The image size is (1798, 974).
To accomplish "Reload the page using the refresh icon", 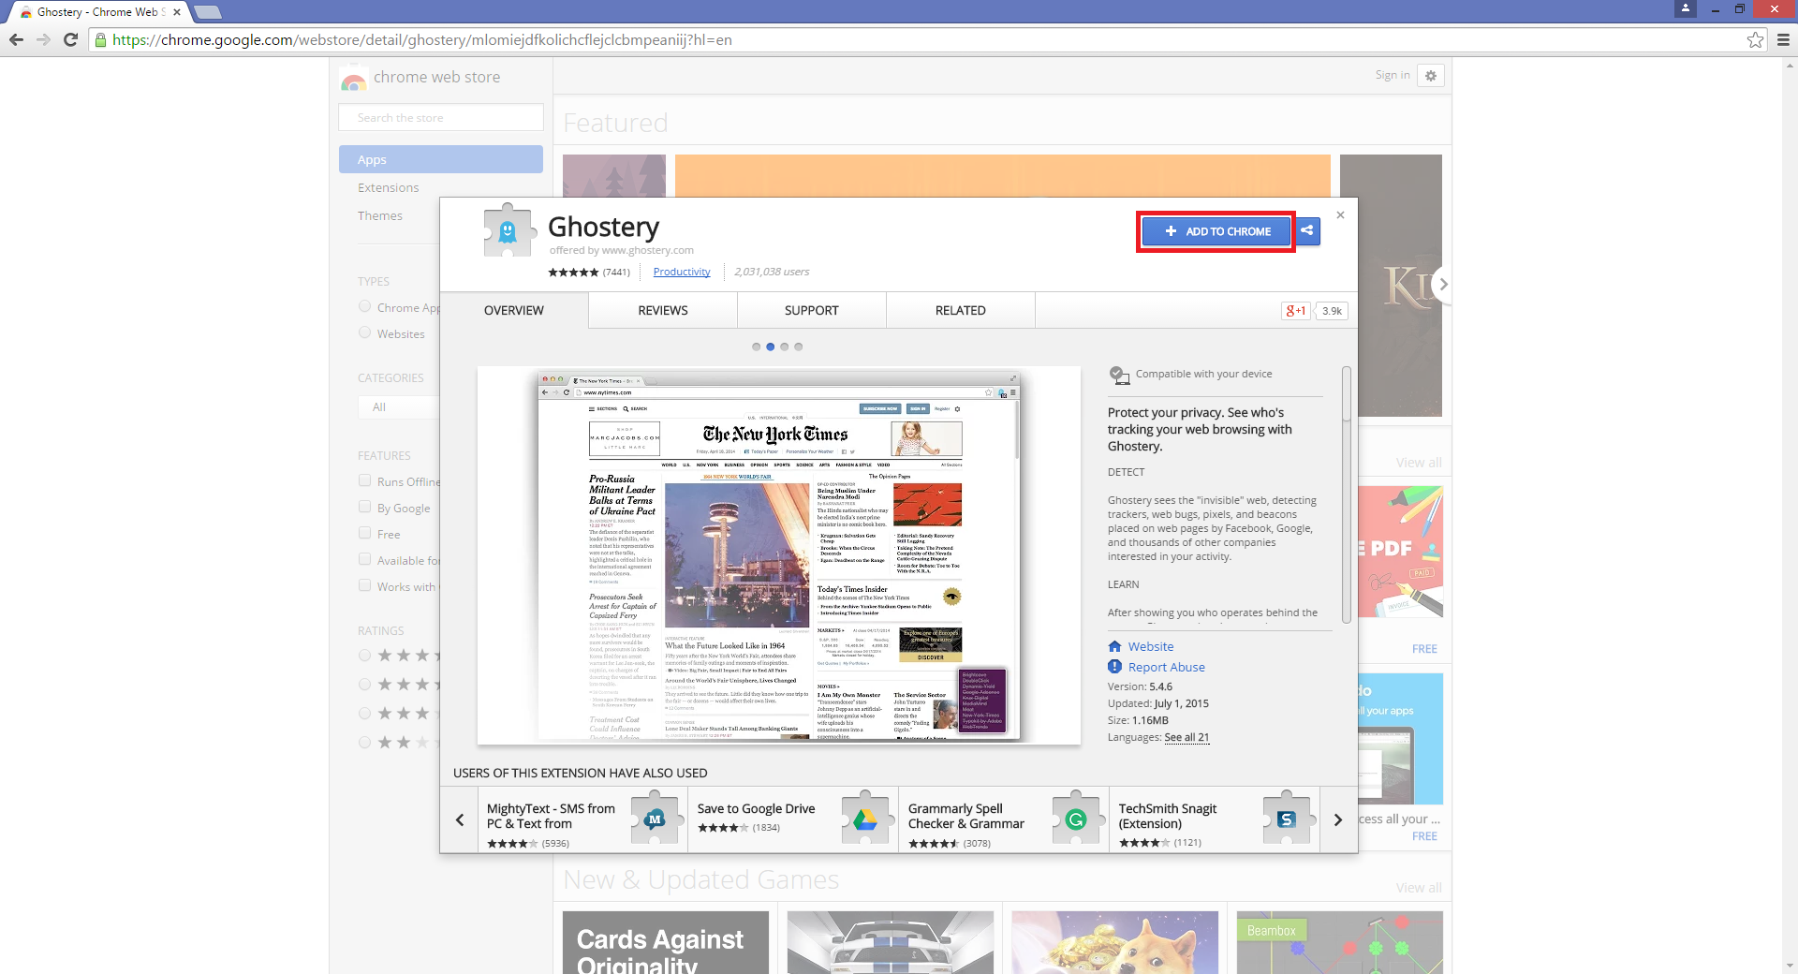I will coord(70,39).
